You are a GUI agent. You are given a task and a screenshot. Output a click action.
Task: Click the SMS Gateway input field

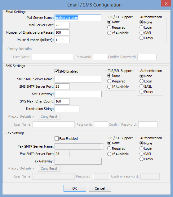(x=78, y=94)
